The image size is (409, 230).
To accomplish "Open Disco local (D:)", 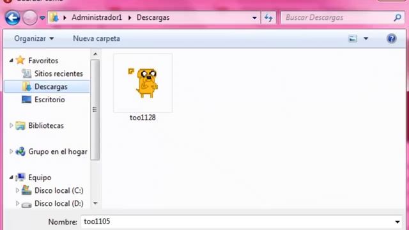I will point(59,203).
